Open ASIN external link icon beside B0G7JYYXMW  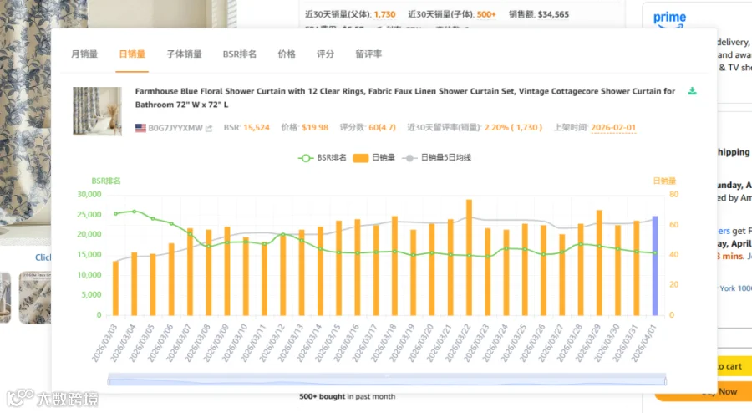209,129
